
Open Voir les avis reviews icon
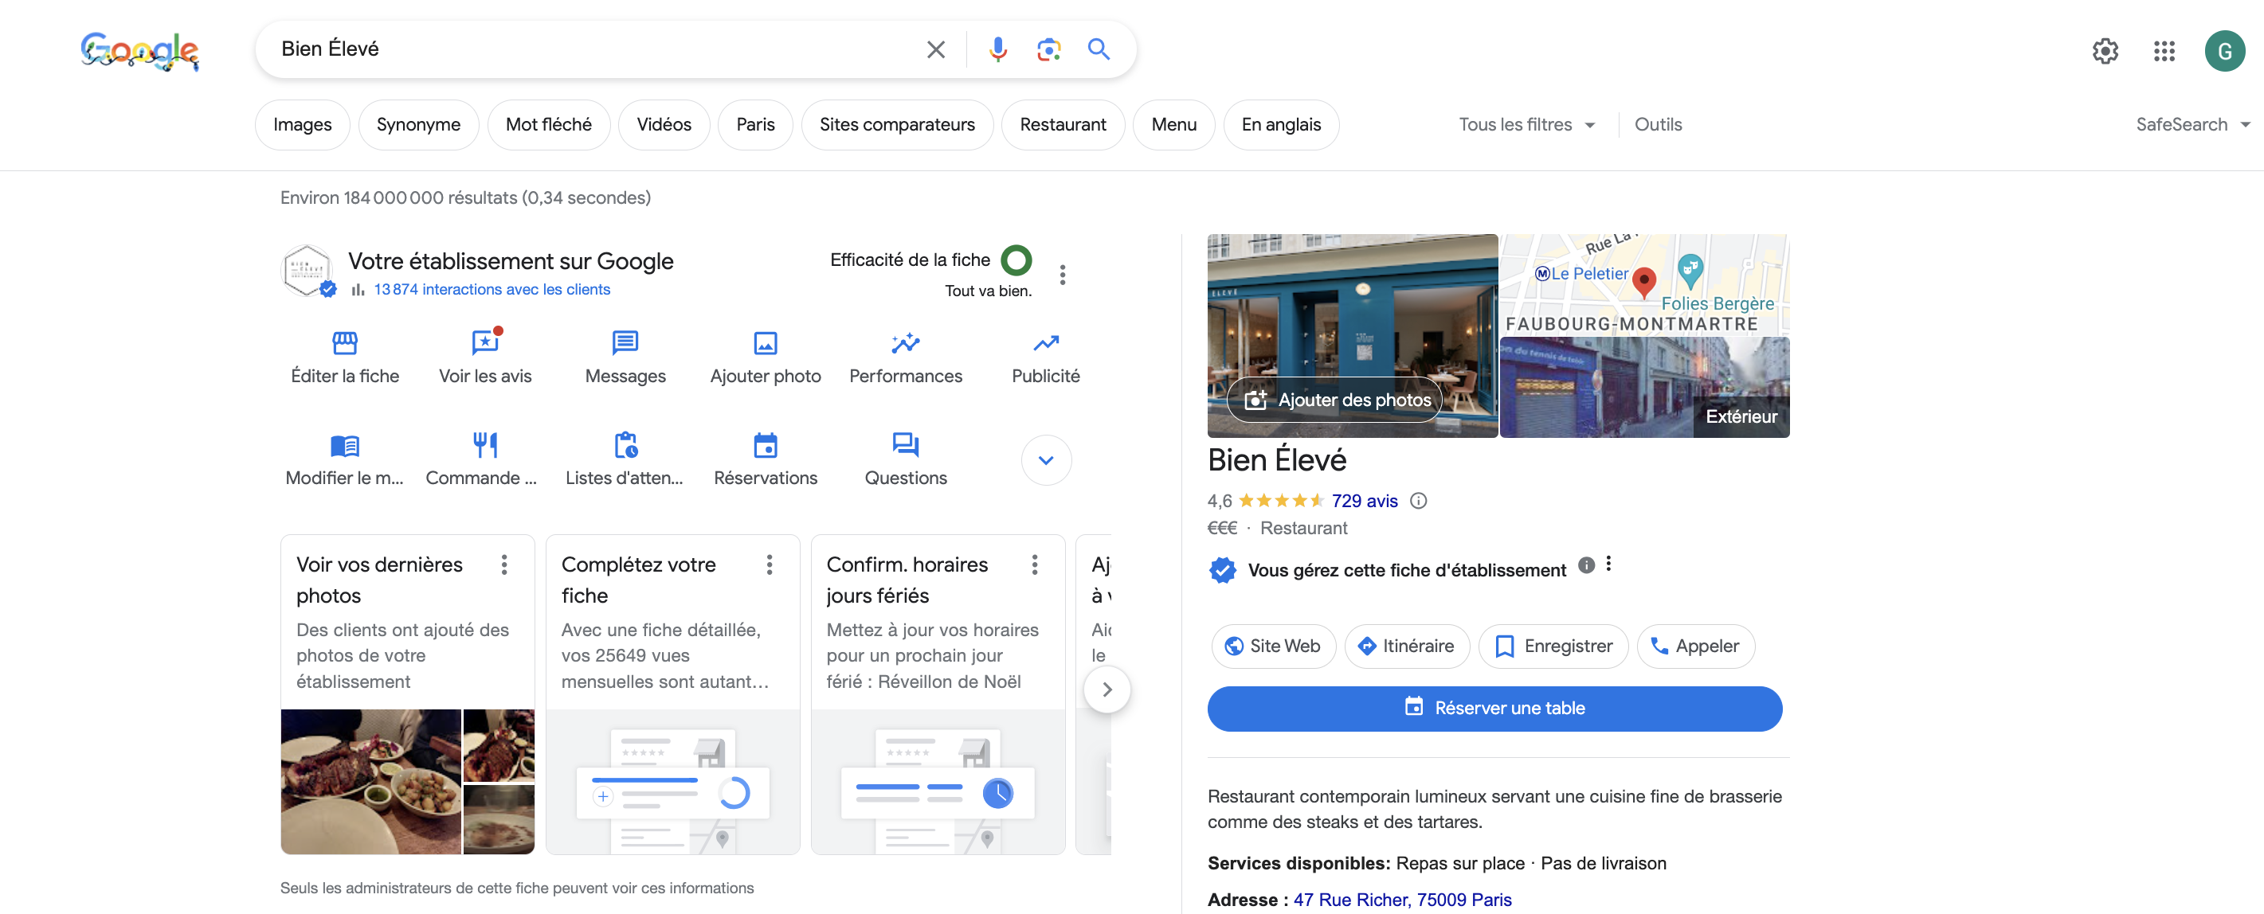pos(485,342)
